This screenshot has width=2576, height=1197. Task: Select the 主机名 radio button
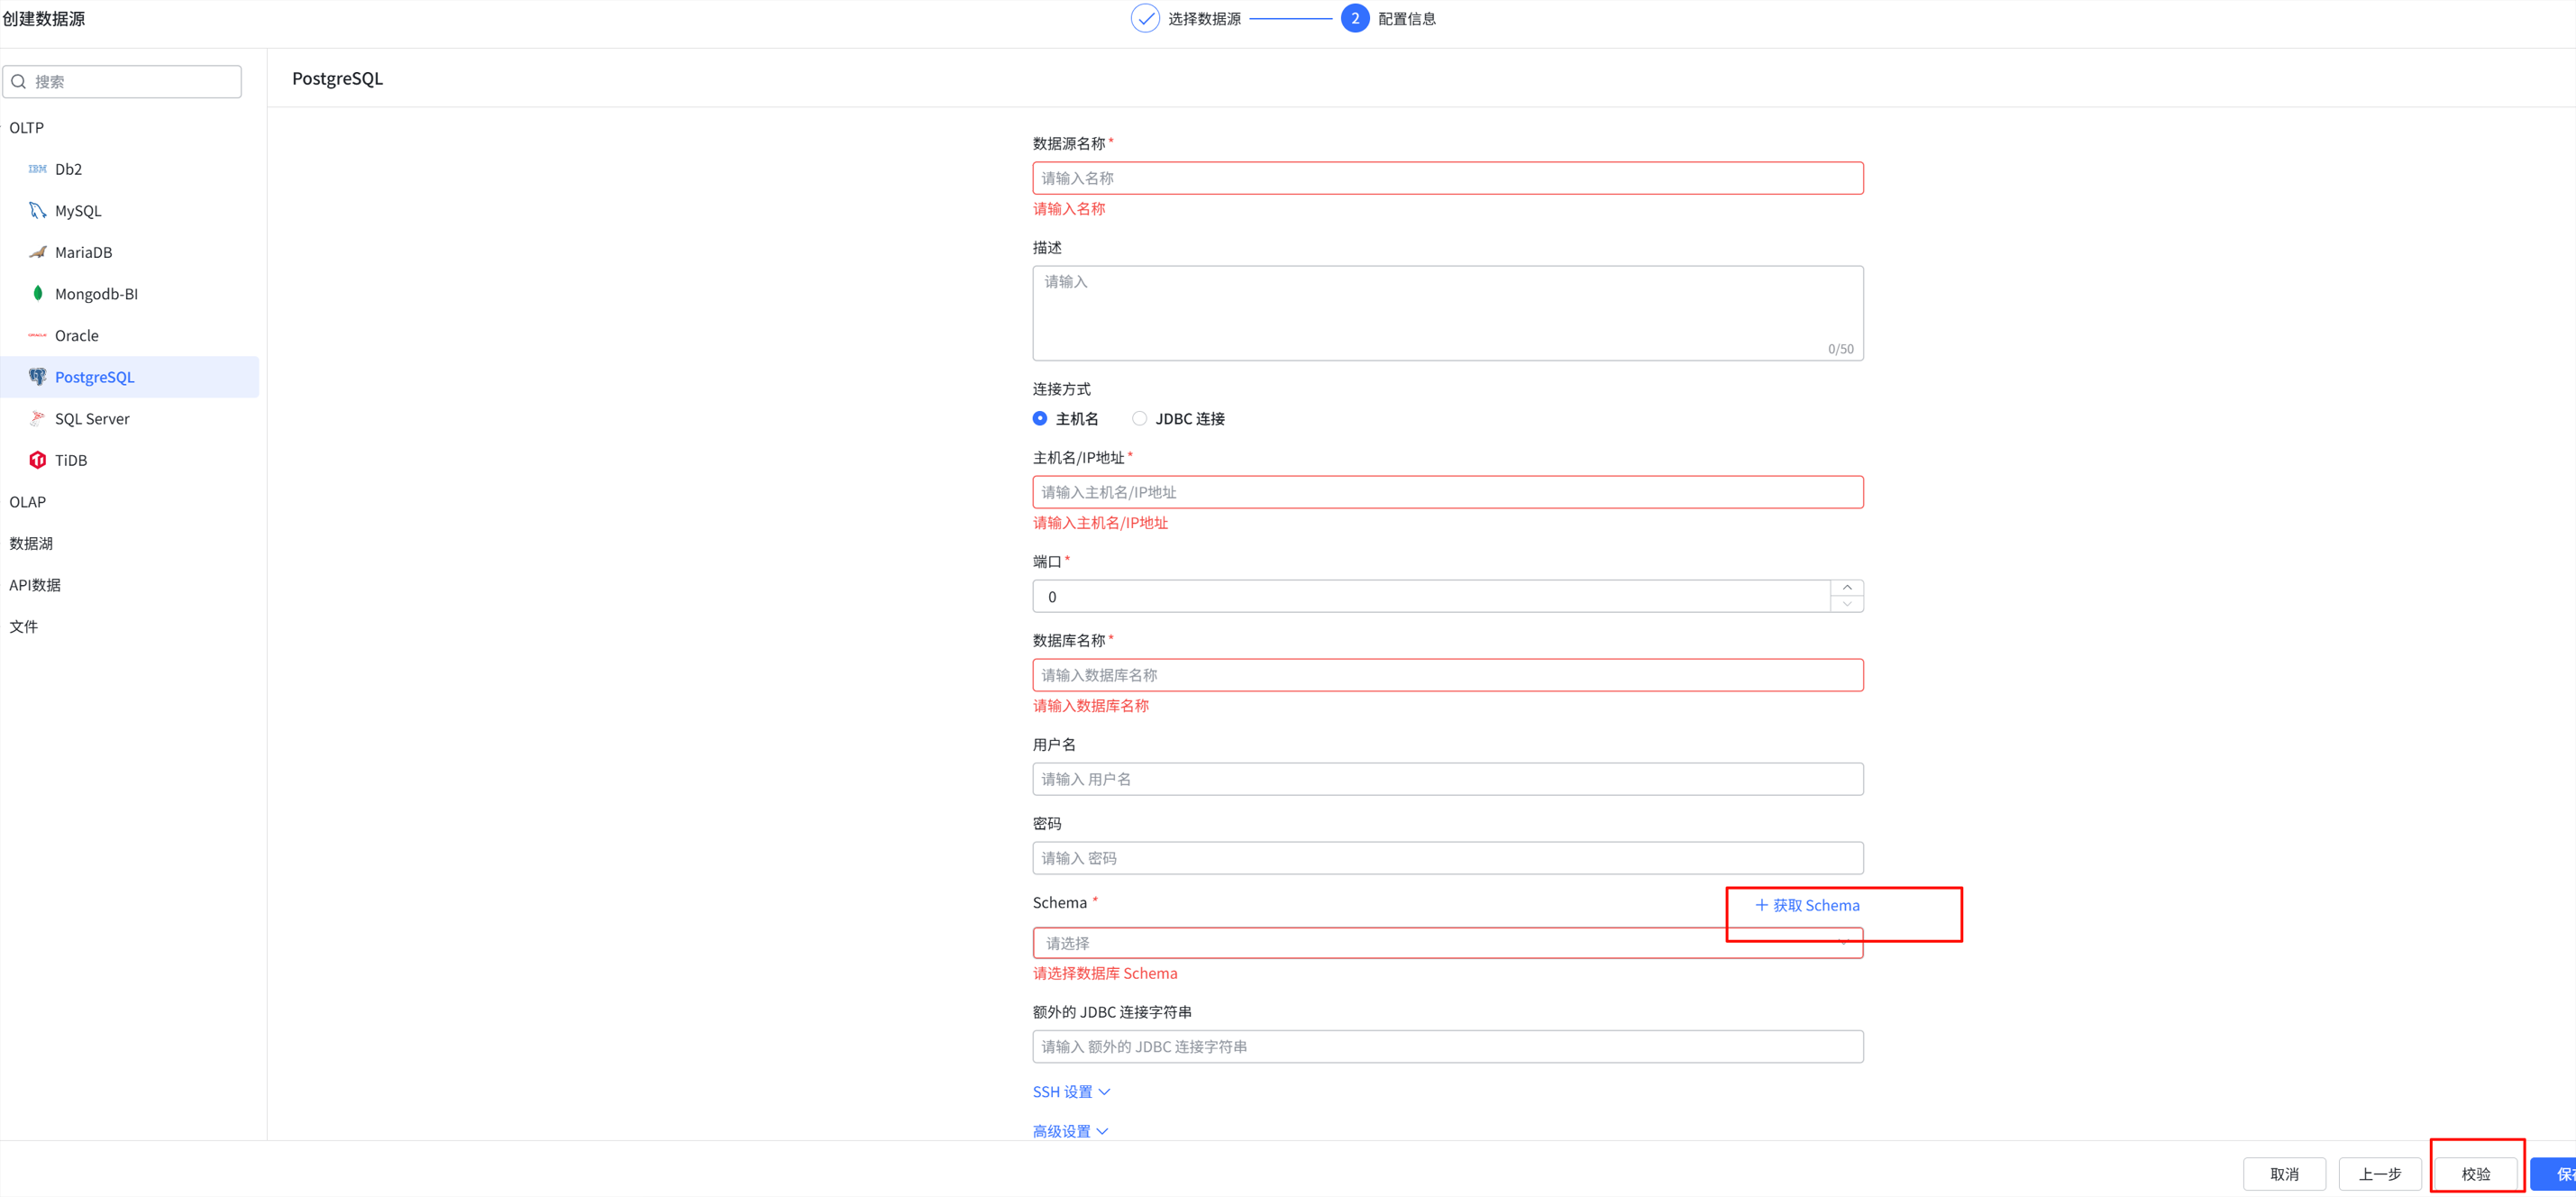[x=1040, y=419]
